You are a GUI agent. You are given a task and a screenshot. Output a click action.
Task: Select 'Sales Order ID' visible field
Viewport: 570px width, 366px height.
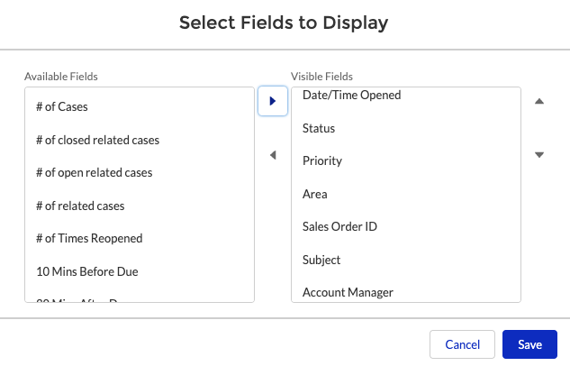pos(406,226)
